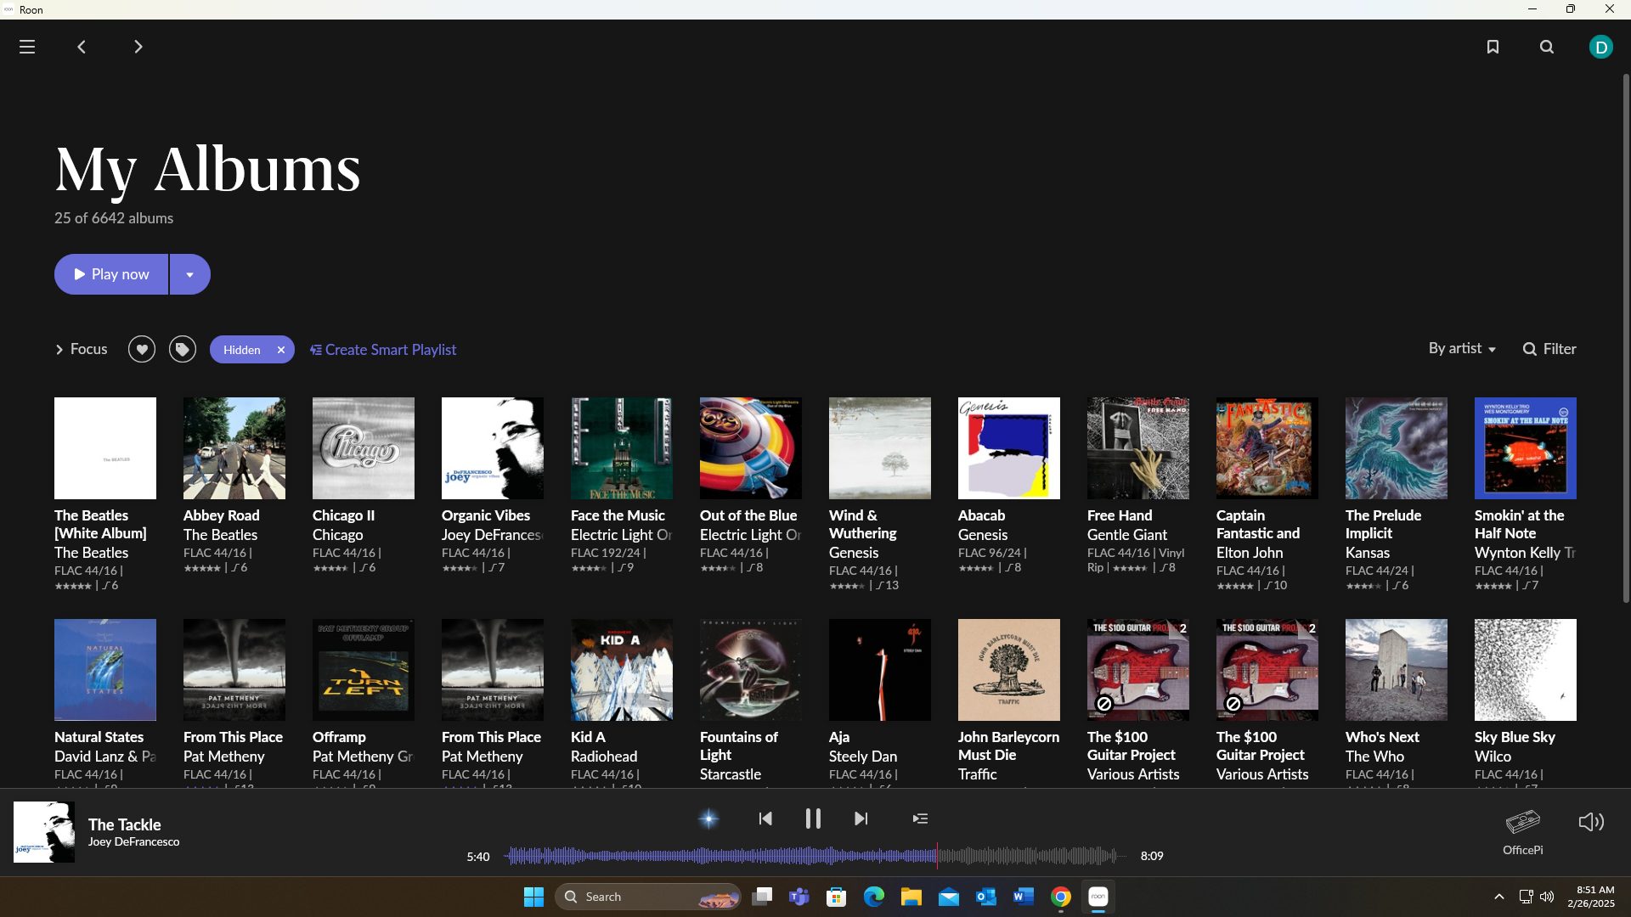This screenshot has width=1631, height=917.
Task: Open Microsoft Word from taskbar
Action: pyautogui.click(x=1024, y=897)
